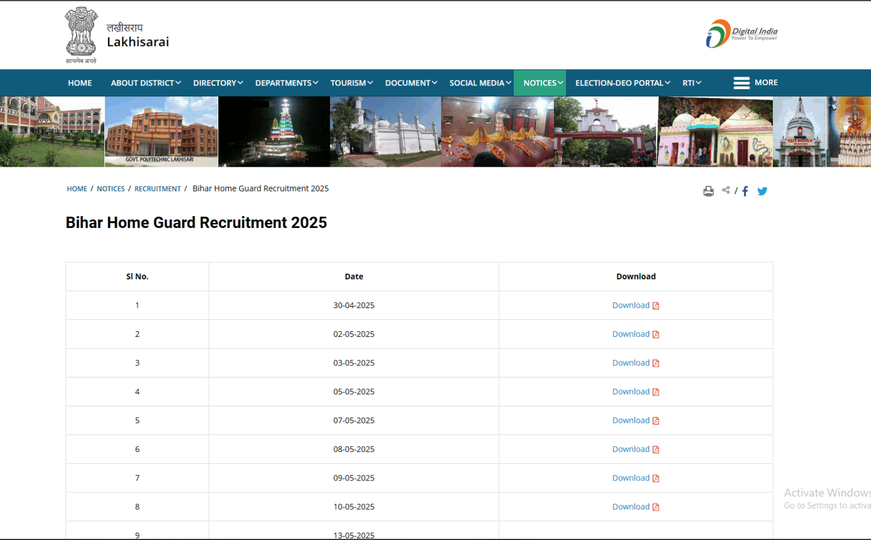Open the MORE hamburger menu icon
The width and height of the screenshot is (871, 540).
point(742,83)
